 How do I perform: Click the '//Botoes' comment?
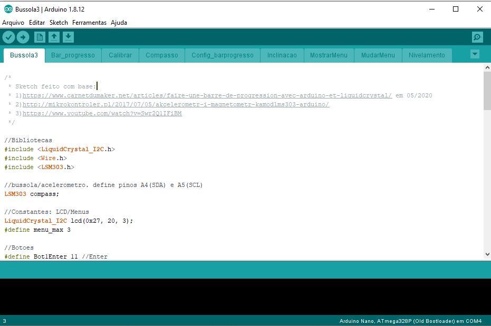19,248
